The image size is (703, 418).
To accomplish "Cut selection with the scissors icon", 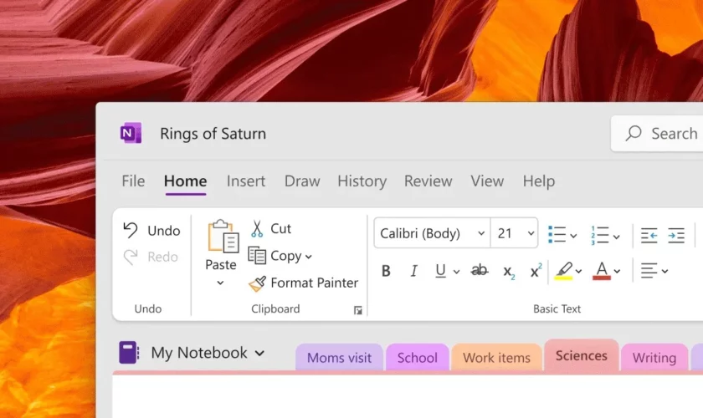I will (x=257, y=229).
